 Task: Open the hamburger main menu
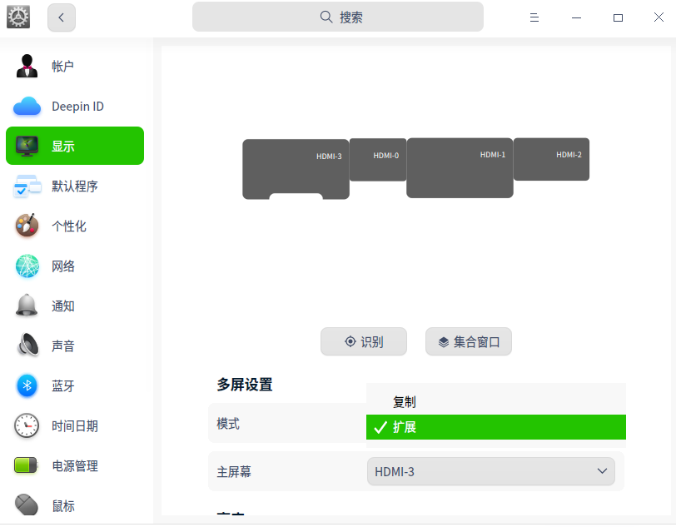(x=534, y=17)
